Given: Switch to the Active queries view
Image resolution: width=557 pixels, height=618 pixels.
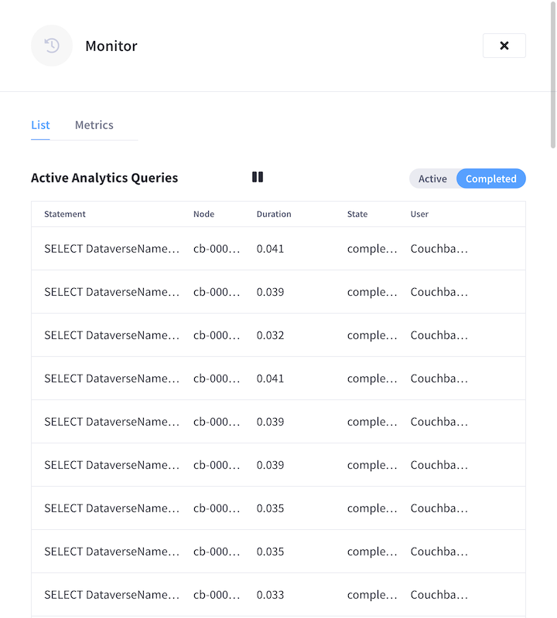Looking at the screenshot, I should [x=433, y=178].
